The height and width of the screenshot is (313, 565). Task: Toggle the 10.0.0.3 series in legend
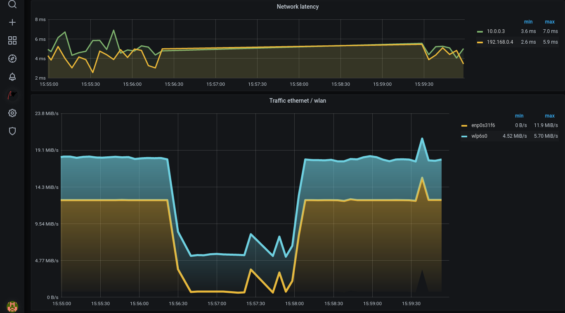coord(496,31)
